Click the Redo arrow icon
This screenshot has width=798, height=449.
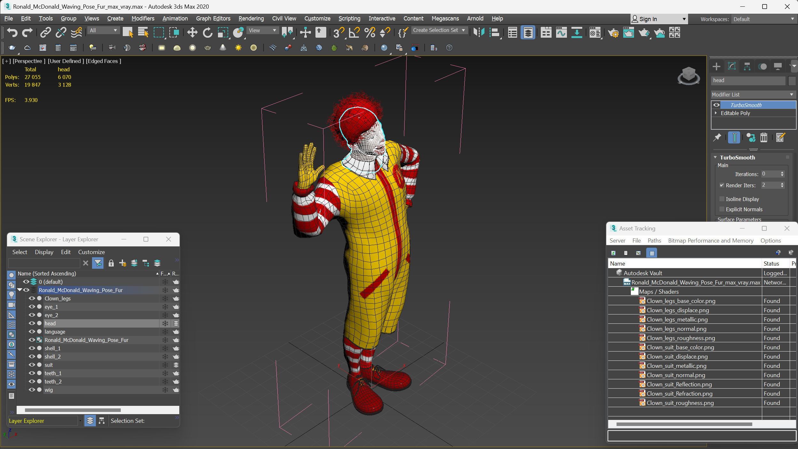tap(27, 32)
